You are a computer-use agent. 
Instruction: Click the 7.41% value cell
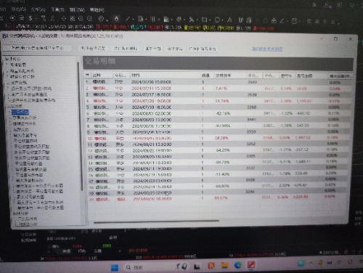click(221, 89)
